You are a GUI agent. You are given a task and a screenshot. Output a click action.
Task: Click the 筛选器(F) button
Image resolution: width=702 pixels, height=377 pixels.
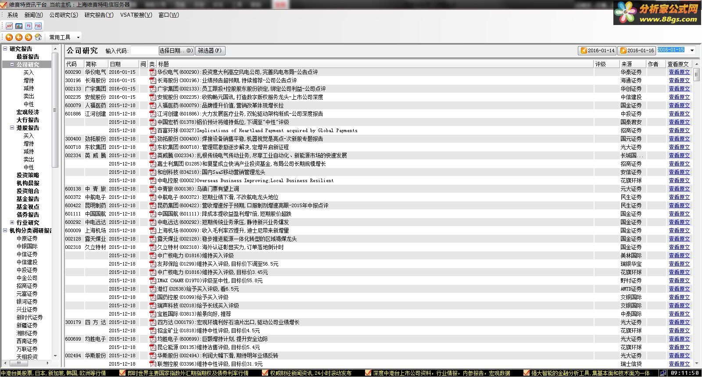pyautogui.click(x=210, y=51)
